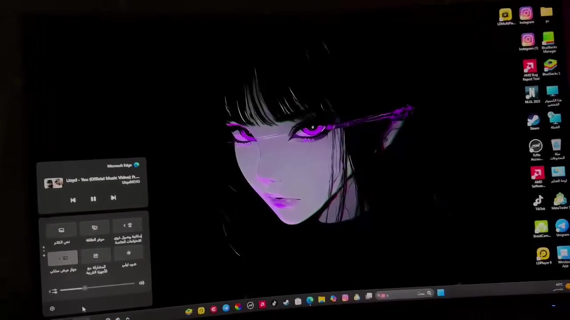Select the BlueStacks 5 desktop icon
This screenshot has height=320, width=570.
click(x=551, y=68)
